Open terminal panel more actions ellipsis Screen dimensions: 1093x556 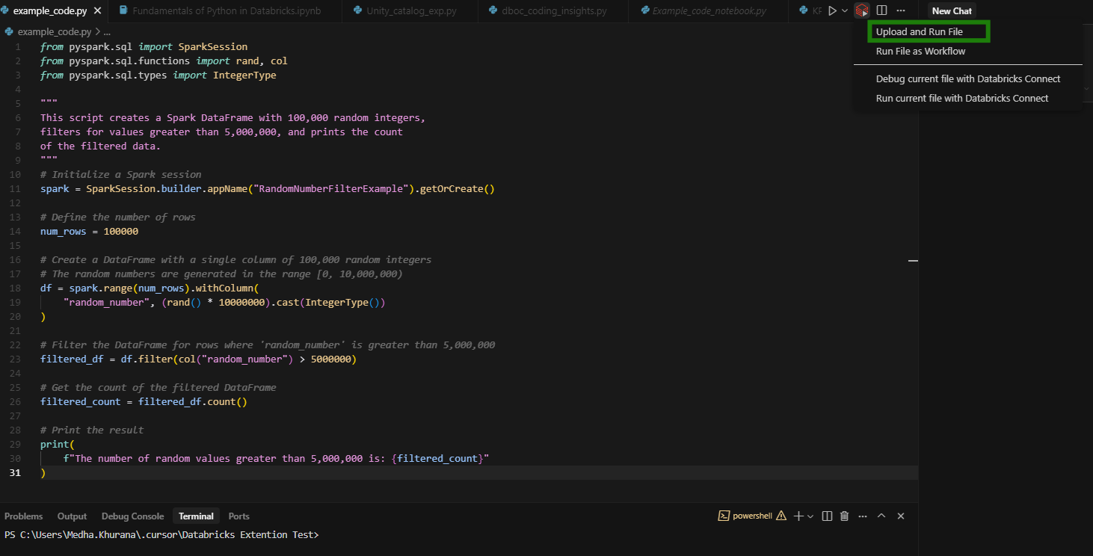click(x=862, y=516)
